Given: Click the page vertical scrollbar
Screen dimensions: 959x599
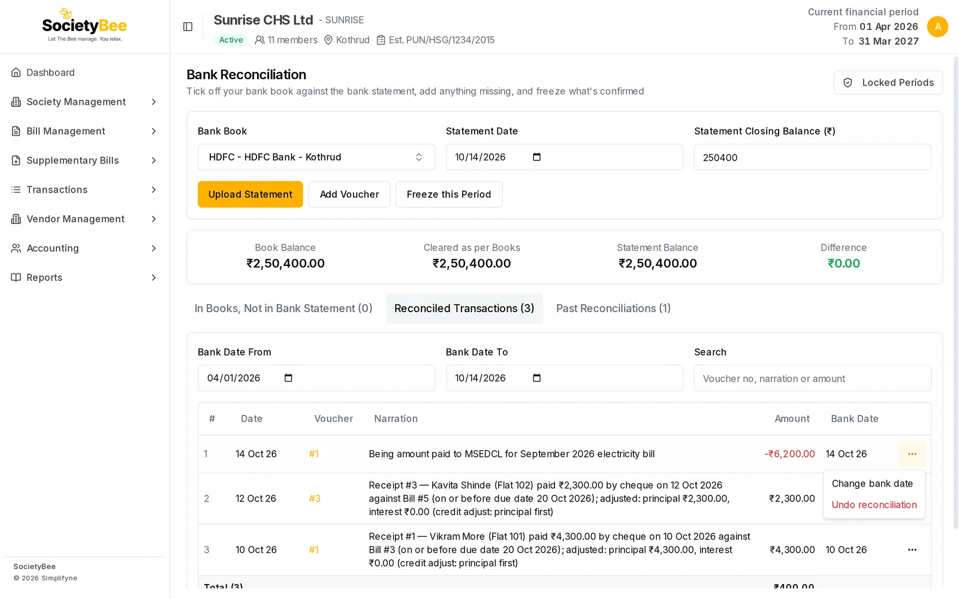Looking at the screenshot, I should (x=955, y=294).
